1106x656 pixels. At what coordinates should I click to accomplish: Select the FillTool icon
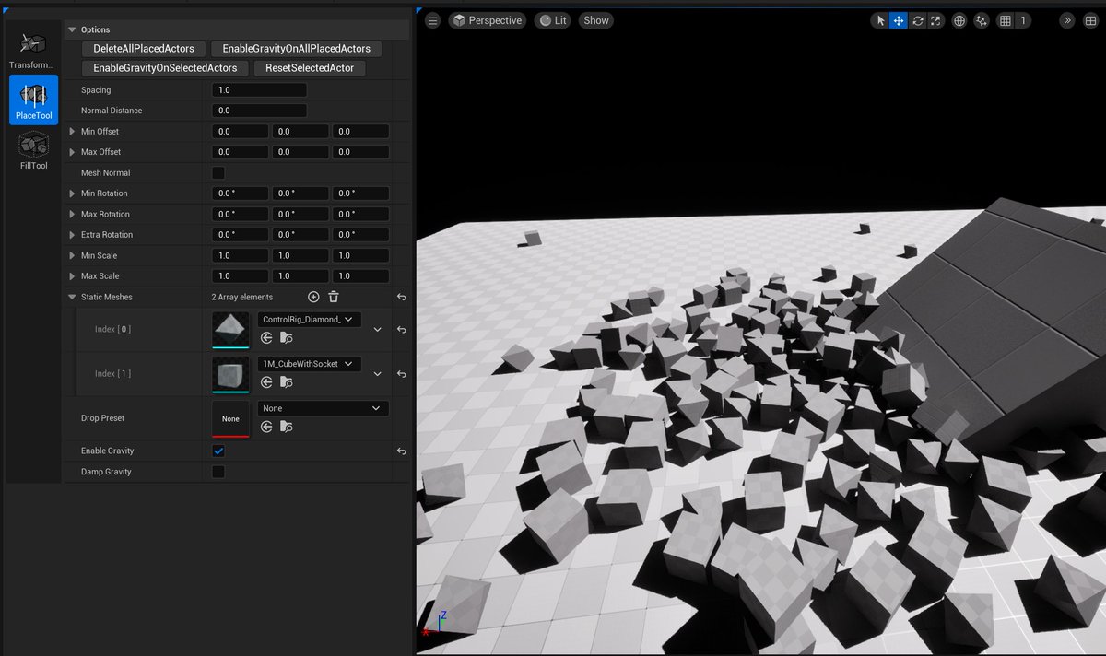(33, 150)
